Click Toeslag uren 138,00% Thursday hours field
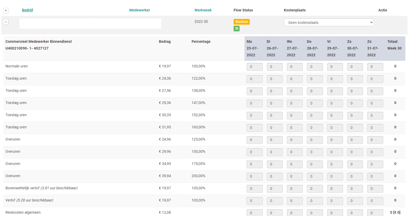The width and height of the screenshot is (409, 216). point(315,91)
